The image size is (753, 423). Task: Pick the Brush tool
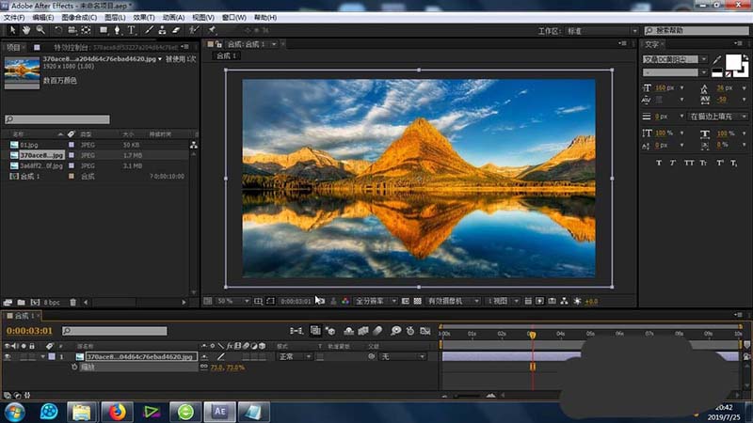[x=150, y=30]
